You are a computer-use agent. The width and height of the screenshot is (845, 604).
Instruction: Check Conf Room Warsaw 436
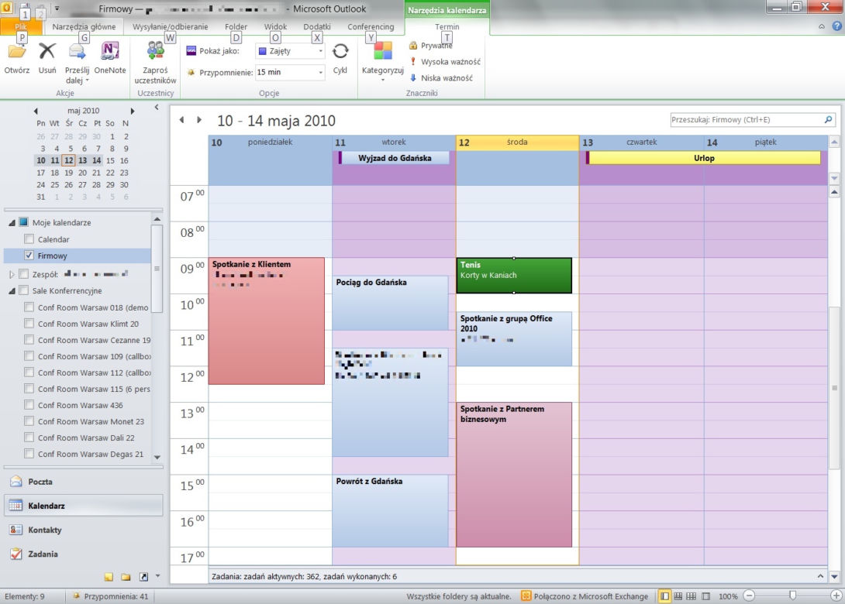[29, 405]
